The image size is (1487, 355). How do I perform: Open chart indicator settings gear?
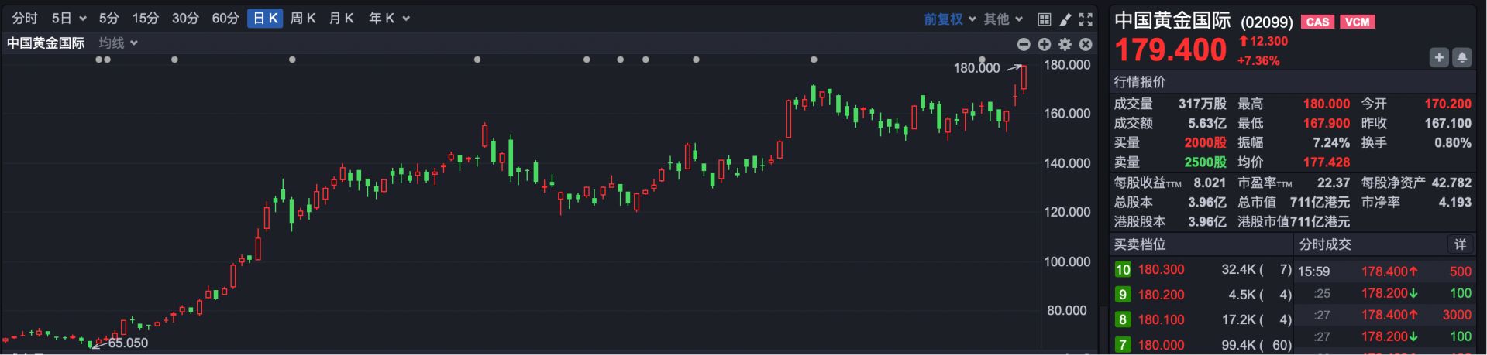(x=1065, y=44)
